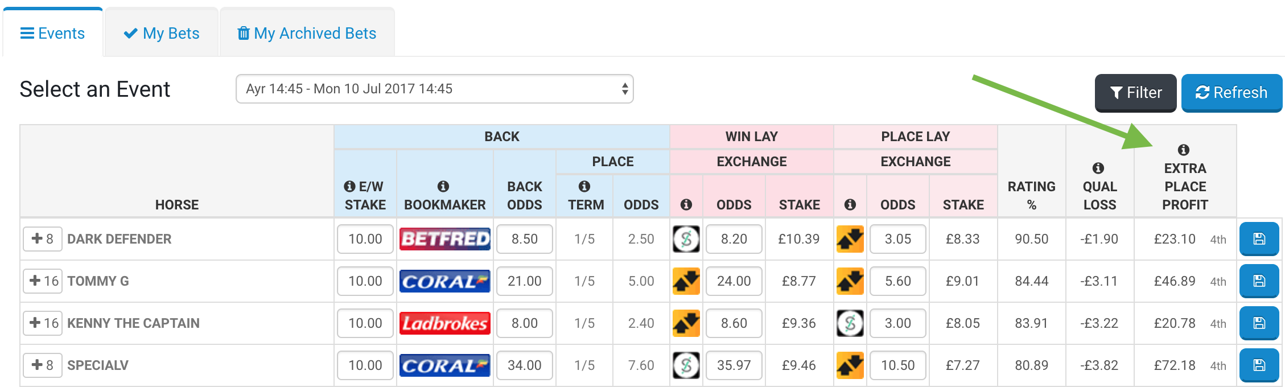Open the Select an Event dropdown
Viewport: 1285px width, 387px height.
[434, 89]
